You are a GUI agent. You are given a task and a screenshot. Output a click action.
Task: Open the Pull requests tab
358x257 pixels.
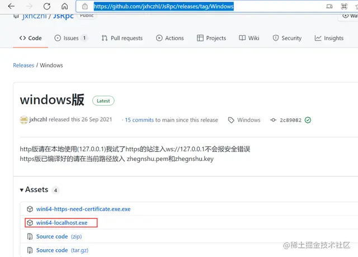[122, 38]
